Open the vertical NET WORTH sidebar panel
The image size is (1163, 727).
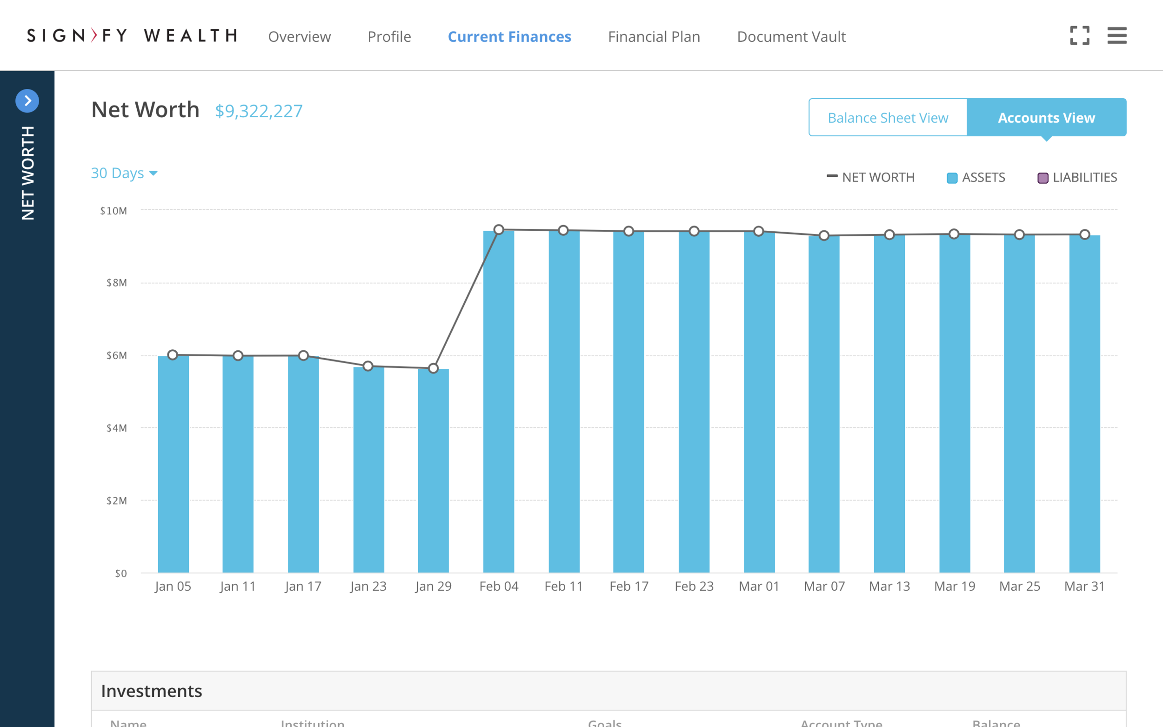tap(27, 173)
